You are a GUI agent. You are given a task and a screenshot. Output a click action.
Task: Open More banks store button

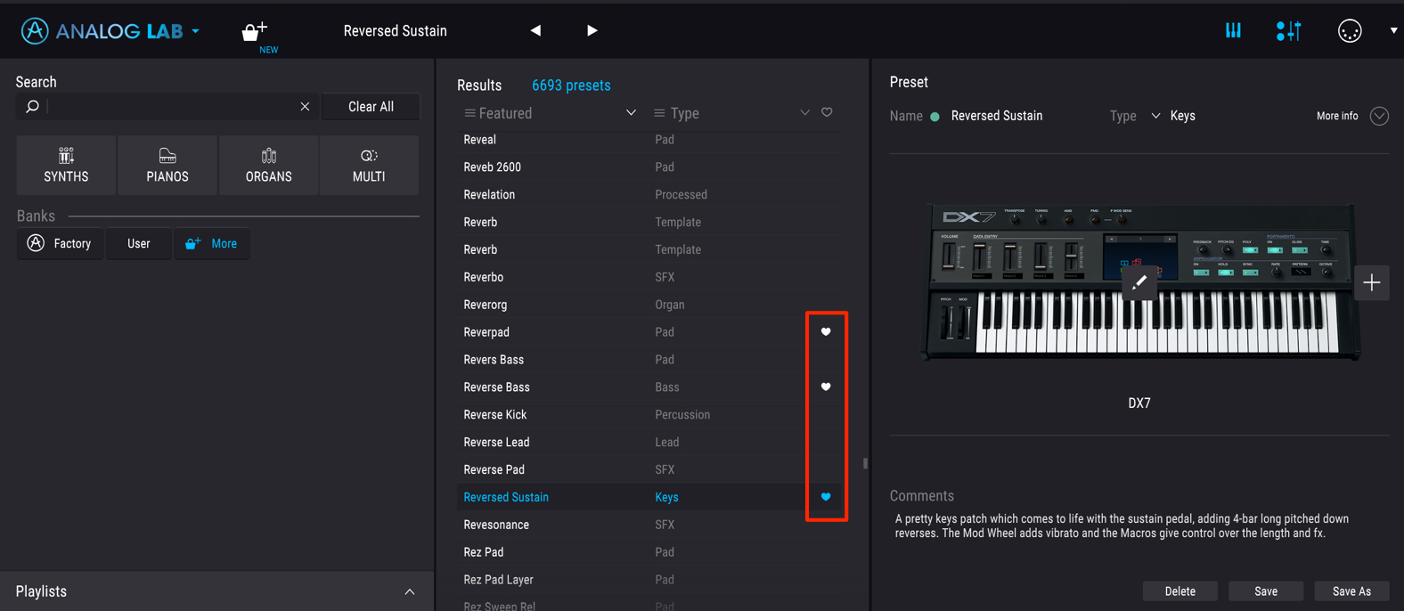(212, 243)
